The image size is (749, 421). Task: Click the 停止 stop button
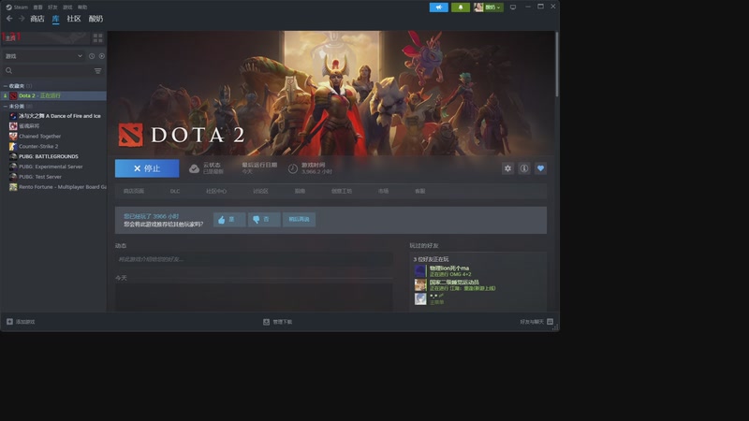pyautogui.click(x=147, y=168)
